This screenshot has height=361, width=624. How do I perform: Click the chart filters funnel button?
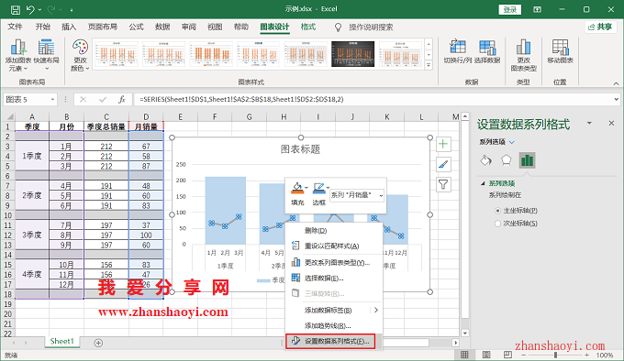pyautogui.click(x=443, y=185)
